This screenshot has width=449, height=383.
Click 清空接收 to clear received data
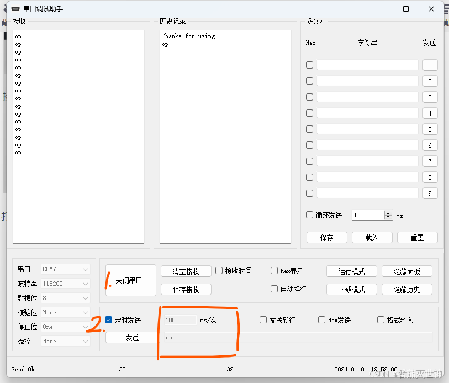[x=186, y=271]
